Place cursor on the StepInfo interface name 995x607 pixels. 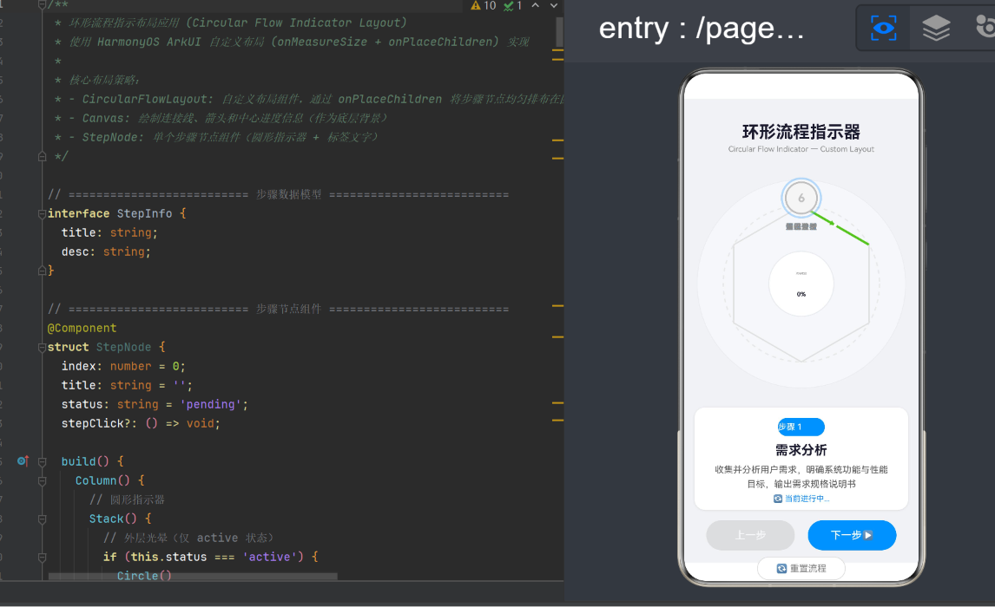click(144, 213)
